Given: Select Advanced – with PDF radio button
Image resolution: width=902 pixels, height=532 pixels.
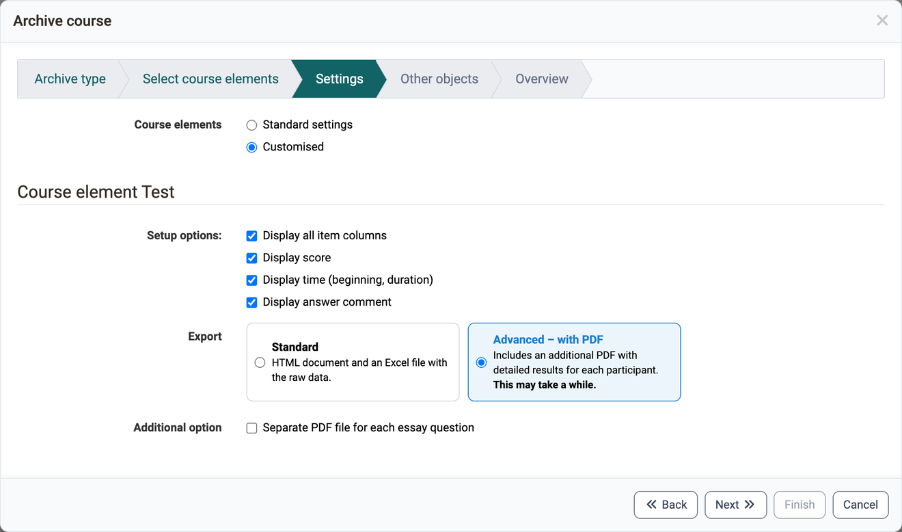Looking at the screenshot, I should [481, 362].
